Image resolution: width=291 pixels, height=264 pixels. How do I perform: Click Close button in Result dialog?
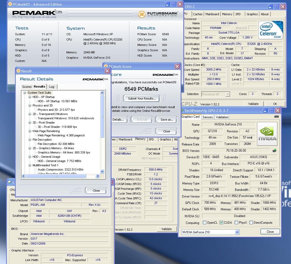click(x=96, y=190)
